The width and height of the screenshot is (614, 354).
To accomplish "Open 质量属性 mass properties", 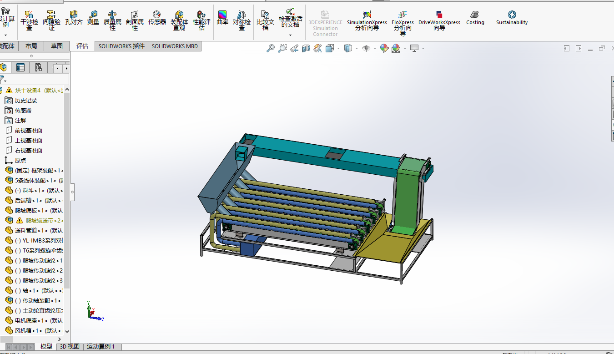I will tap(112, 20).
